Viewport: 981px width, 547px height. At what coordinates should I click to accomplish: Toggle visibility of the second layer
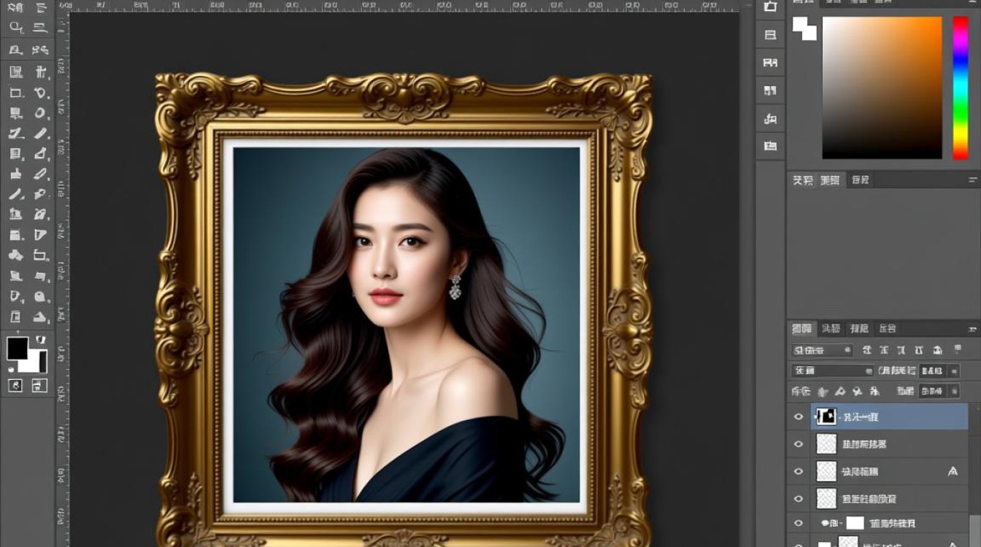tap(799, 443)
